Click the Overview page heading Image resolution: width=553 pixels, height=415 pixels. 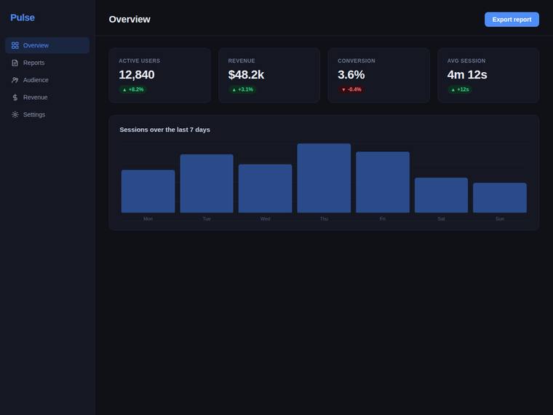130,20
